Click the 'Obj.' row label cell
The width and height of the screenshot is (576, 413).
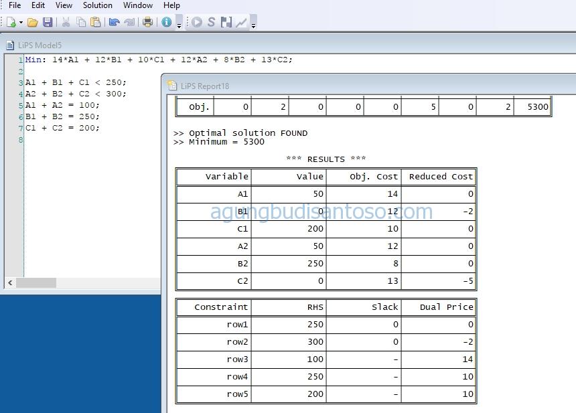[195, 107]
